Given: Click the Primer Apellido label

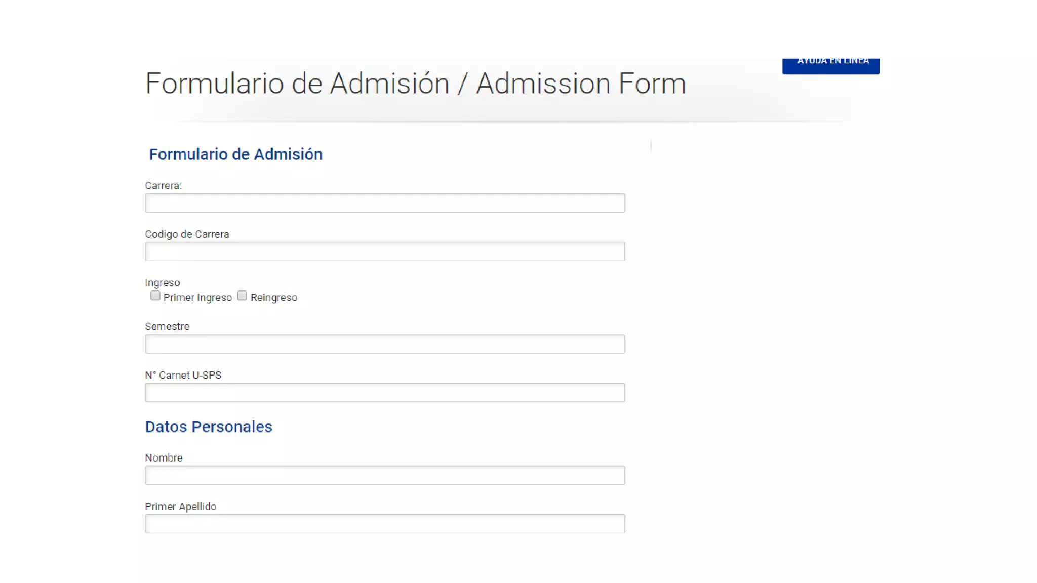Looking at the screenshot, I should click(180, 507).
